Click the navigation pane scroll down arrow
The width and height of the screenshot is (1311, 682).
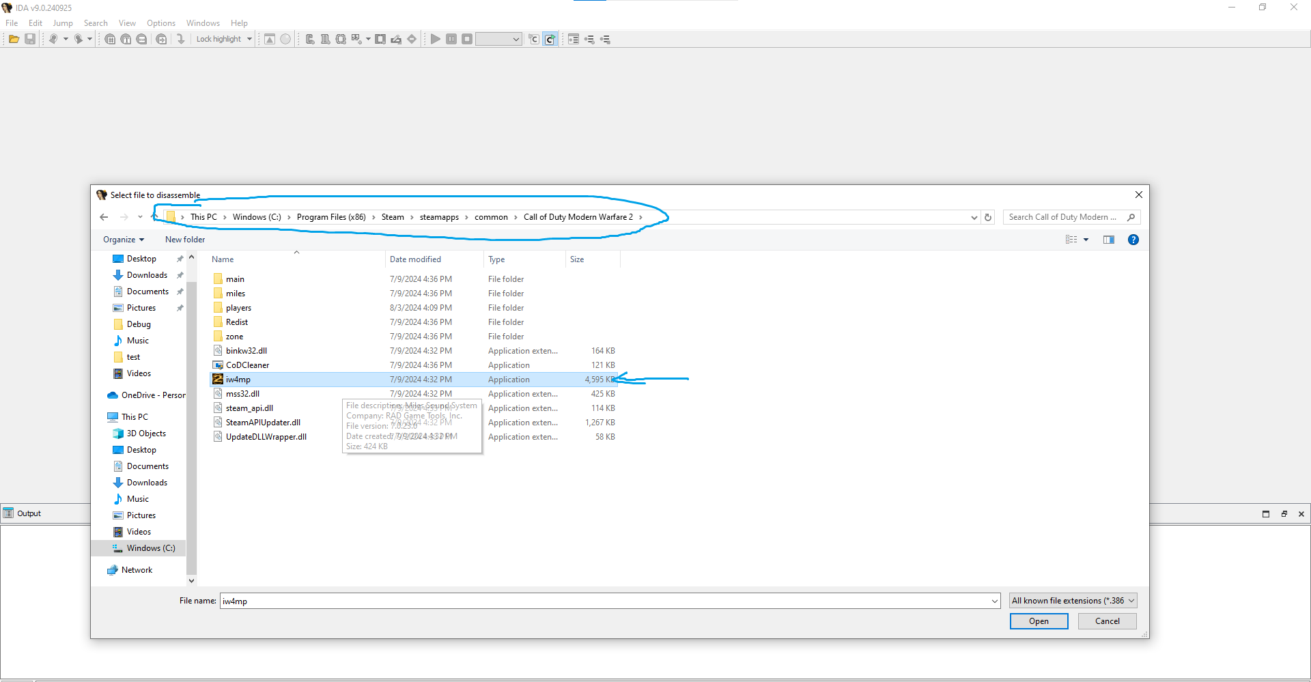pos(191,581)
